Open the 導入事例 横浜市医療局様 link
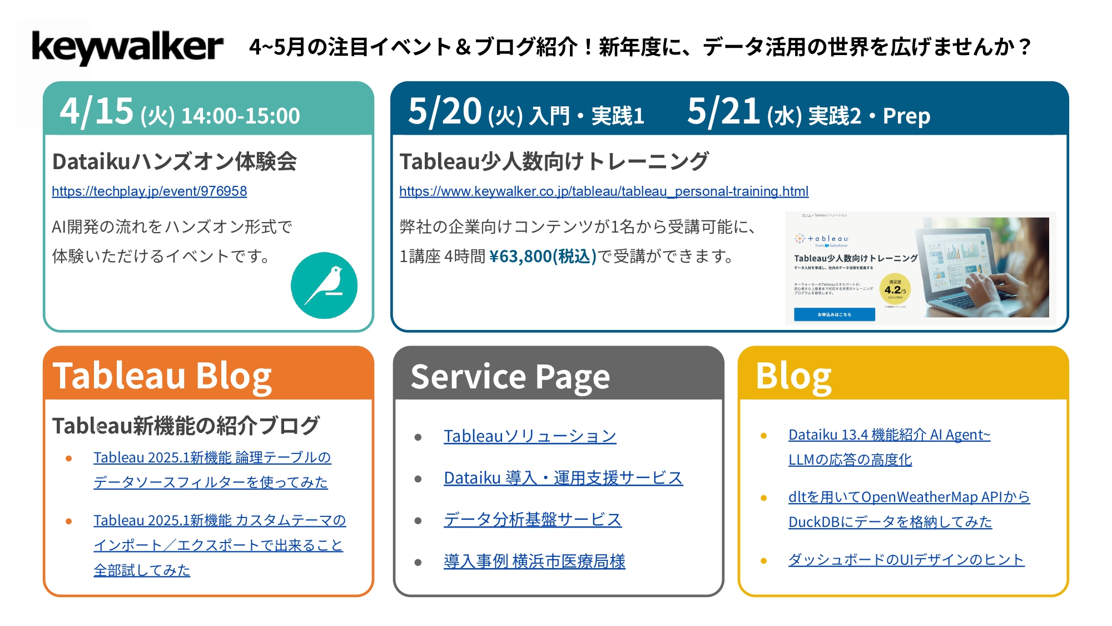1112x626 pixels. tap(534, 561)
